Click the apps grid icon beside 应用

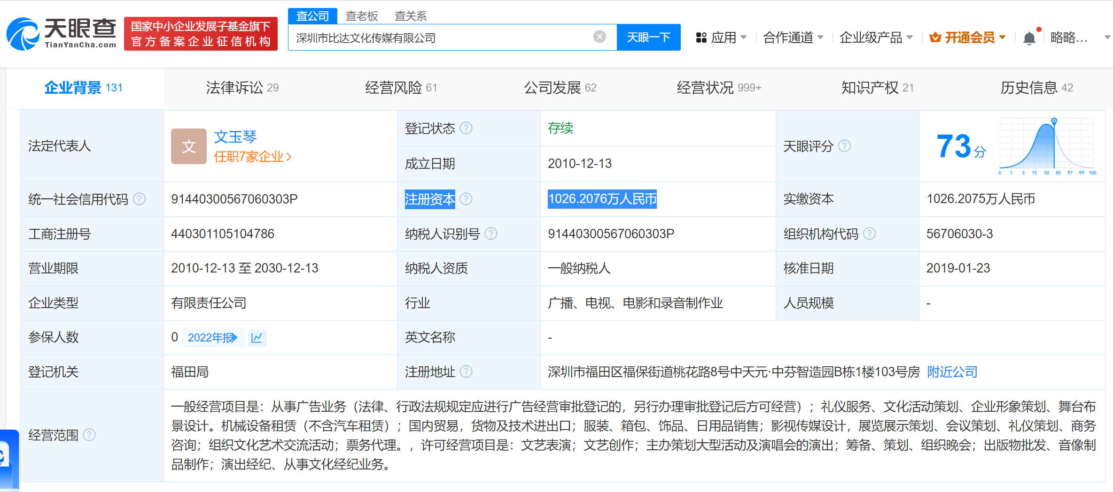701,37
